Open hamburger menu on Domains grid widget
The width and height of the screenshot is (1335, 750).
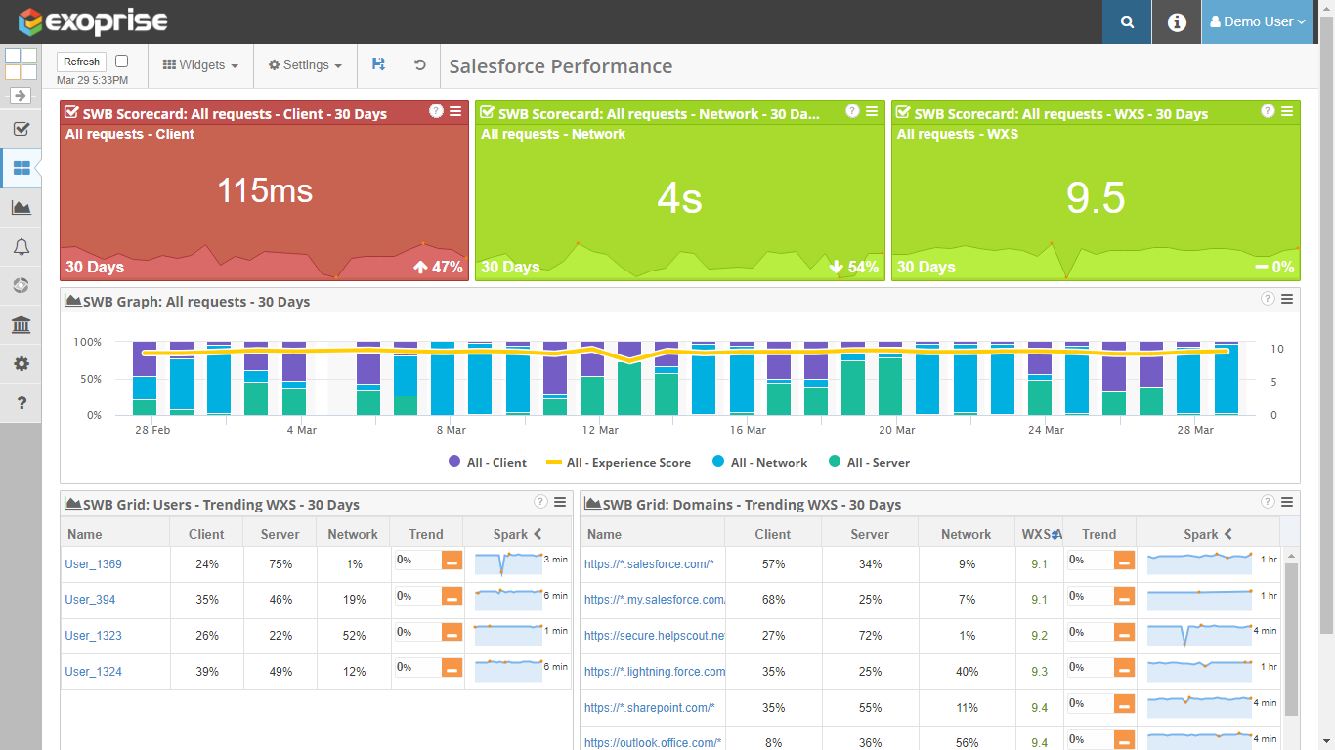tap(1287, 502)
